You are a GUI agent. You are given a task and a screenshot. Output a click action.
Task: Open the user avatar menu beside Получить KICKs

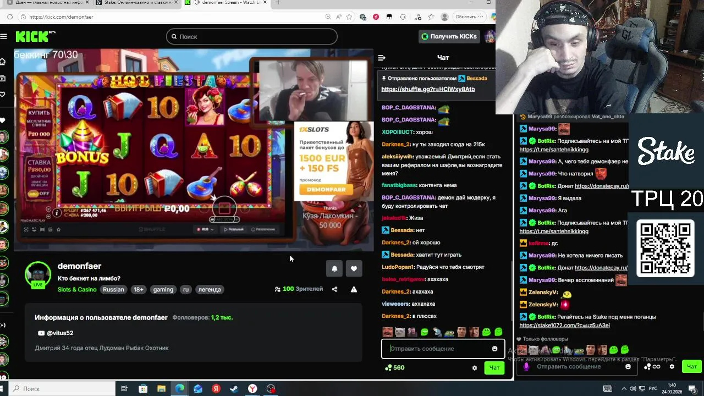click(x=489, y=36)
